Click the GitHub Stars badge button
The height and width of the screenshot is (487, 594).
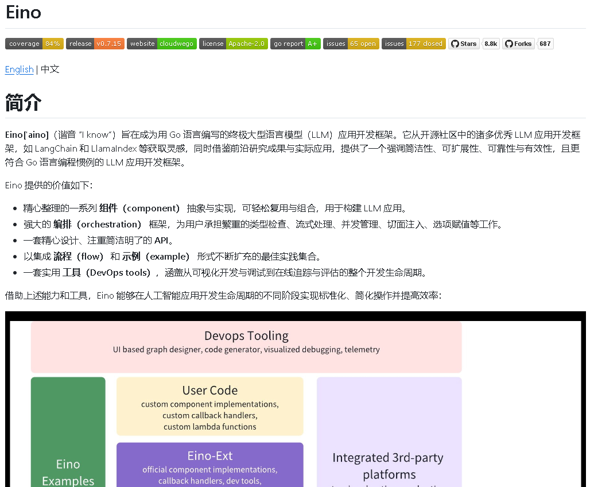click(464, 44)
